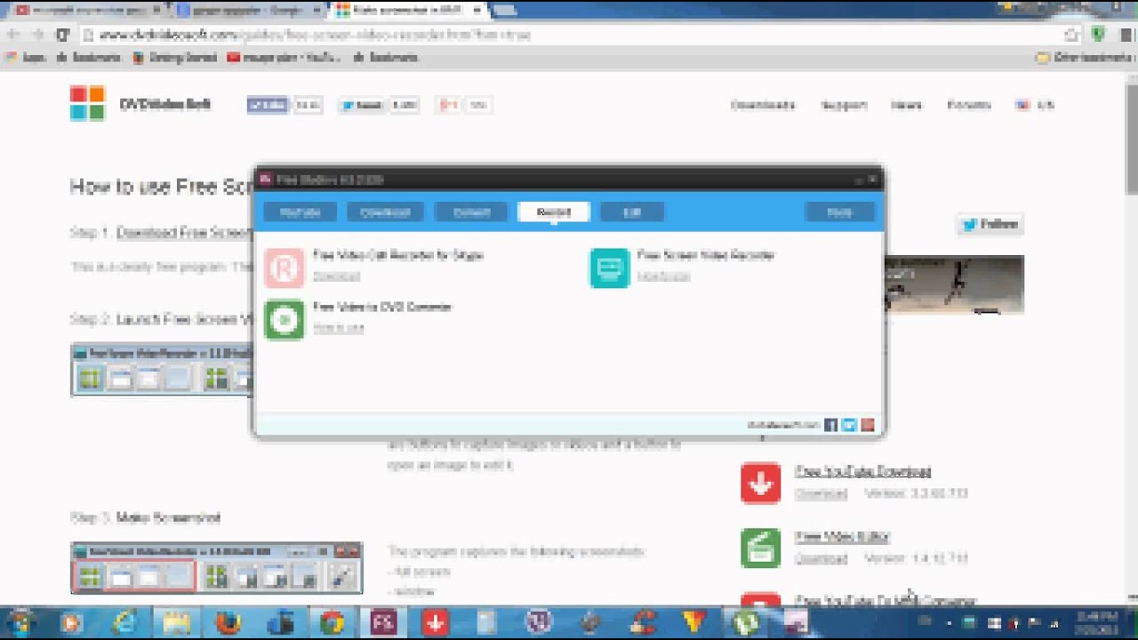Open Tools button in Free Studio
Viewport: 1138px width, 640px height.
[839, 212]
